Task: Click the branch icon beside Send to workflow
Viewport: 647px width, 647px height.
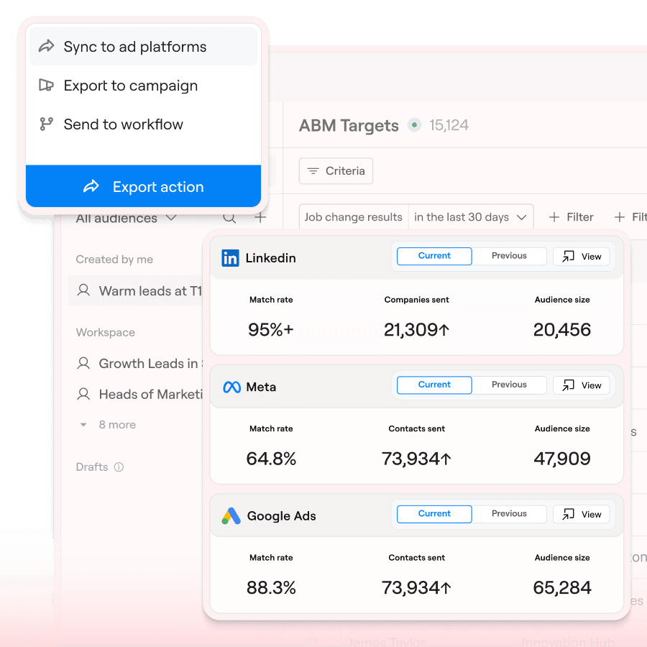Action: 46,124
